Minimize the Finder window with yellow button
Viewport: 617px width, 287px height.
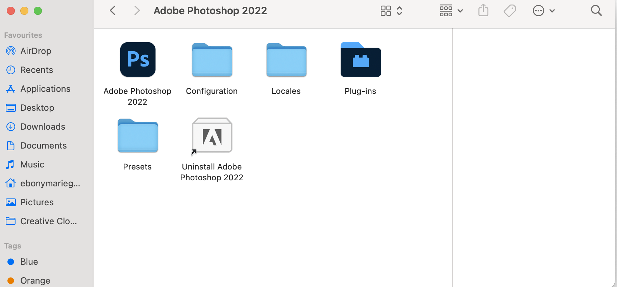24,11
